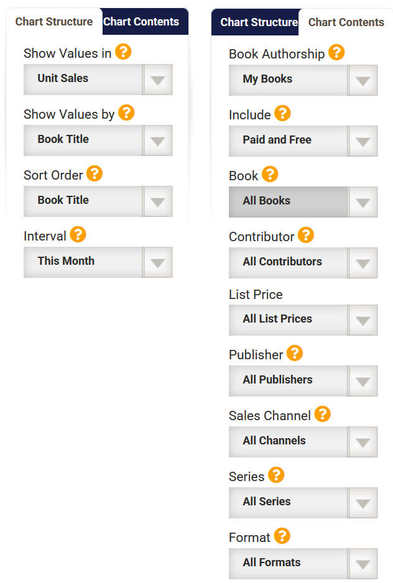The width and height of the screenshot is (393, 583).
Task: Switch to Chart Structure tab in right panel
Action: click(x=259, y=22)
